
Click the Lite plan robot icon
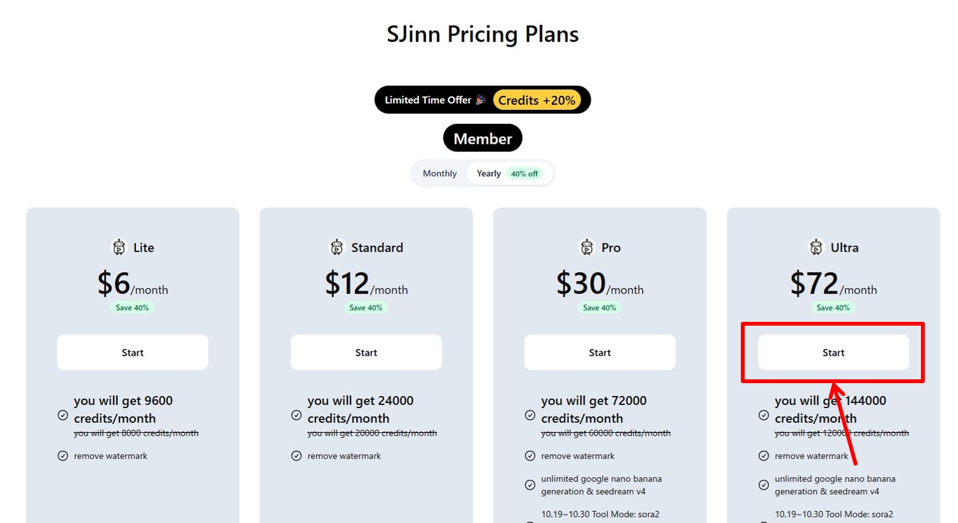tap(119, 247)
